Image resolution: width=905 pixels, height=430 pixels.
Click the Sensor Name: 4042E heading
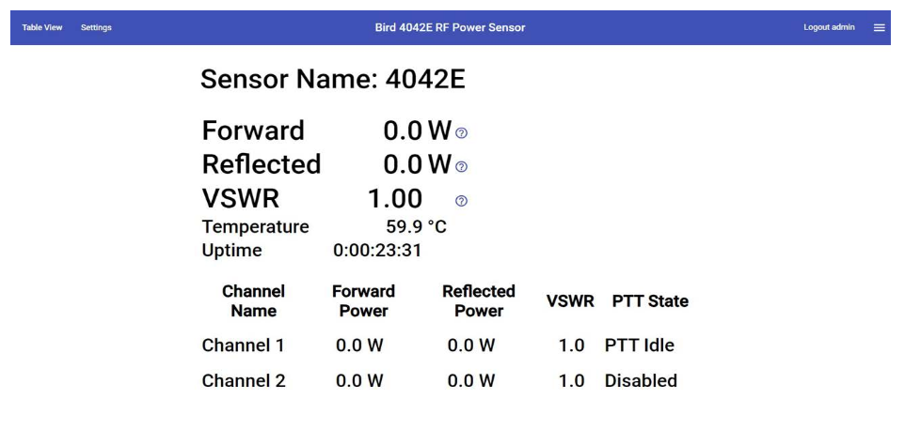tap(332, 80)
